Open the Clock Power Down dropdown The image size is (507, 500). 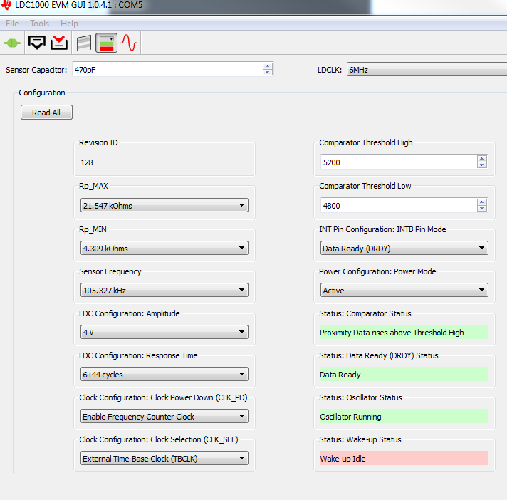point(164,416)
